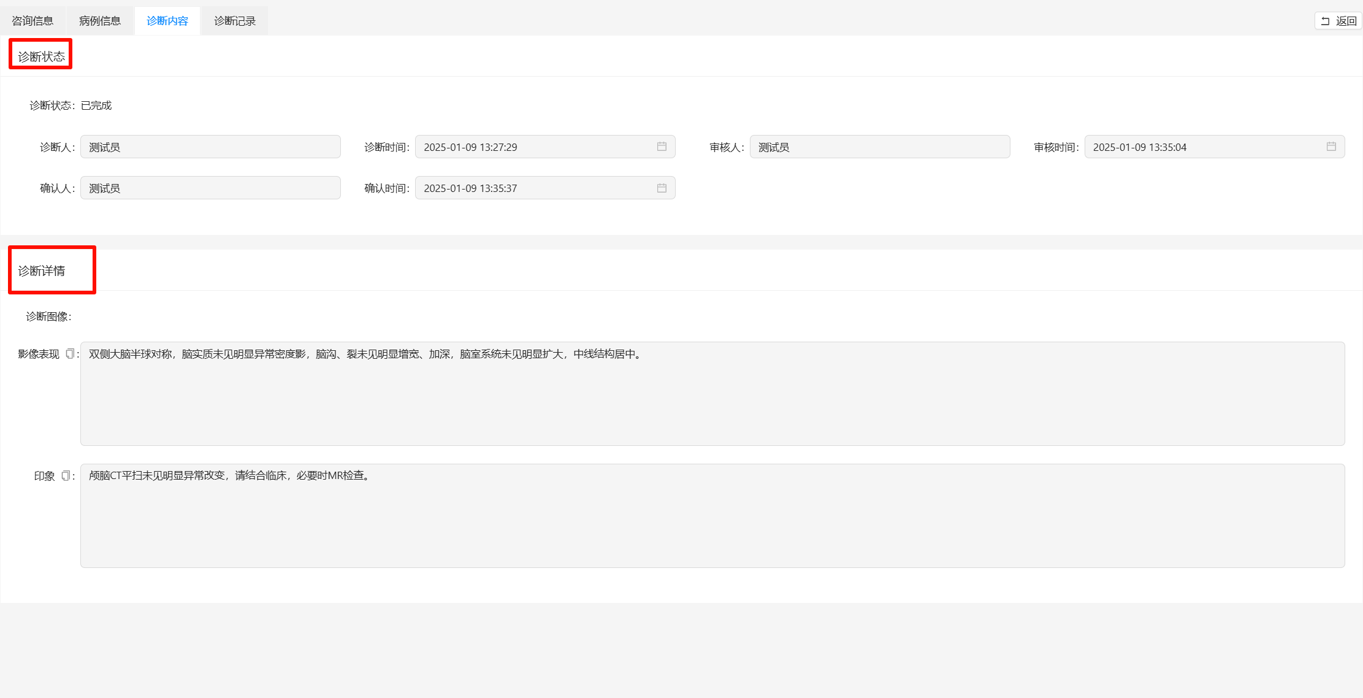Click the 诊断详情 section heading
1363x698 pixels.
point(42,271)
